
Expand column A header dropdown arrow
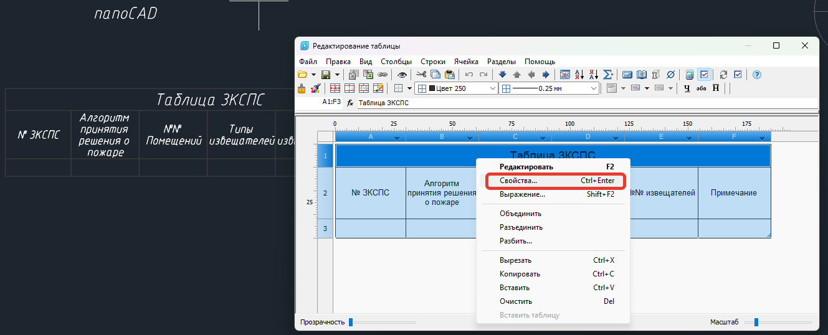[x=397, y=138]
